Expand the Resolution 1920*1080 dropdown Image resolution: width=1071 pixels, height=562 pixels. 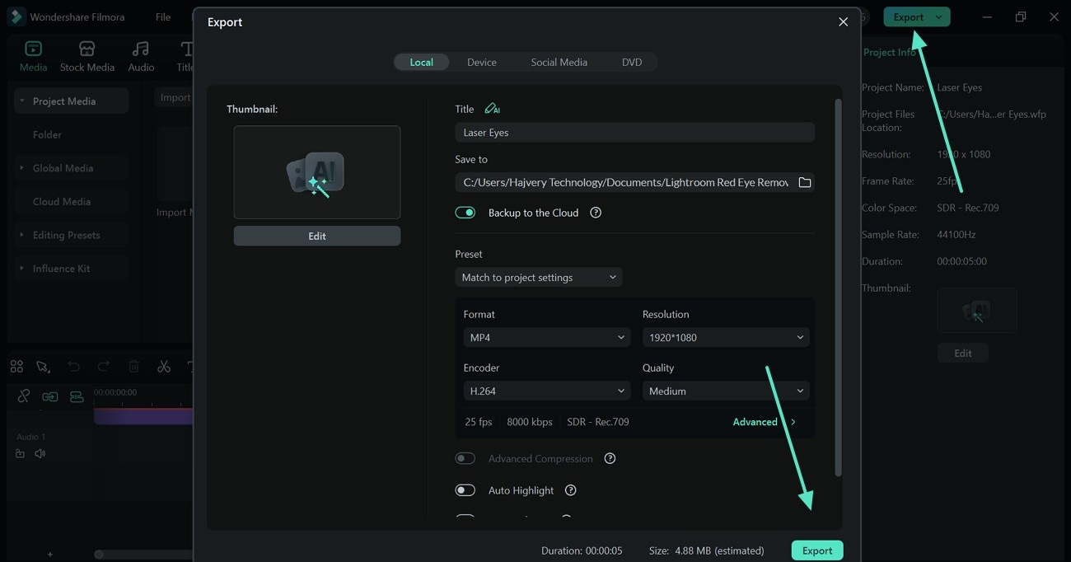click(725, 338)
